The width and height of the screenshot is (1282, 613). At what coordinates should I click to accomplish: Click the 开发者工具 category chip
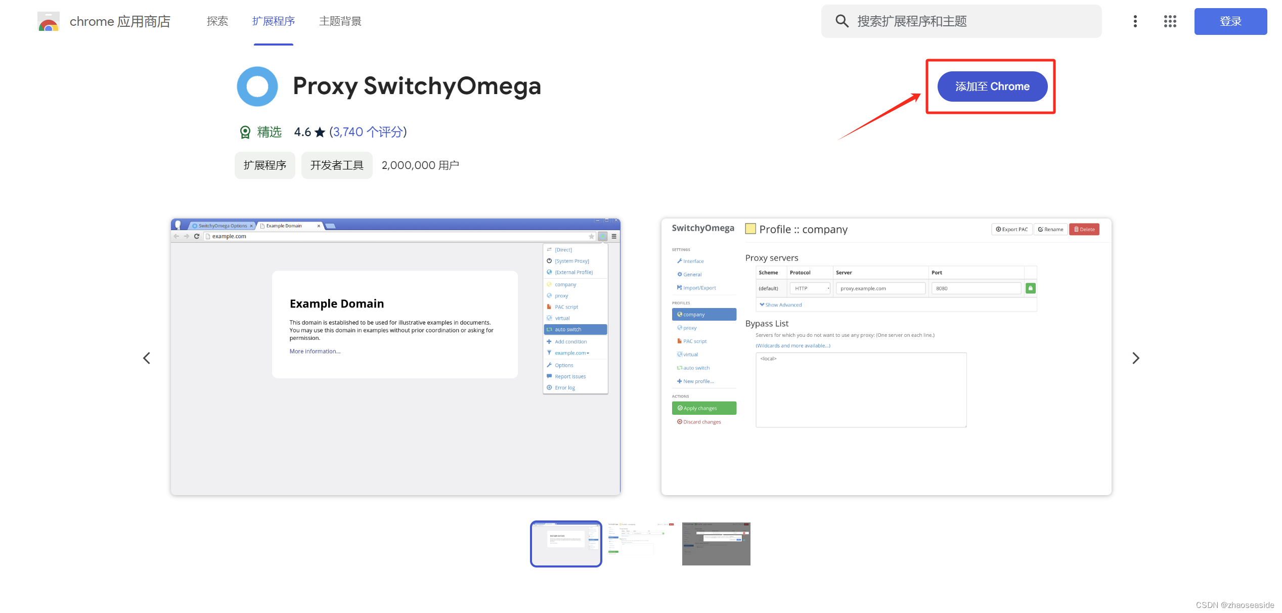tap(337, 165)
